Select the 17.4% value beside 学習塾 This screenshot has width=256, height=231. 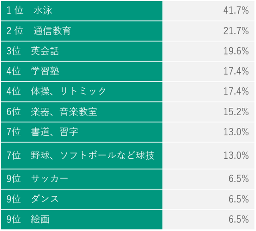point(236,71)
